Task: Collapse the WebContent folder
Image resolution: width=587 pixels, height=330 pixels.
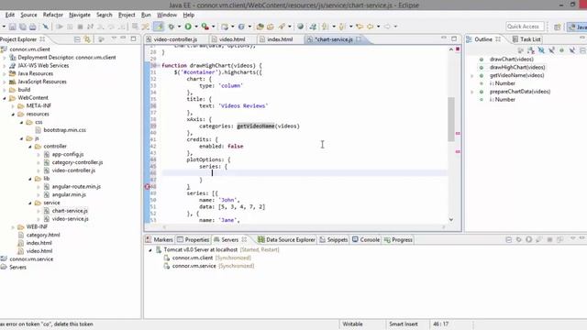Action: coord(5,98)
